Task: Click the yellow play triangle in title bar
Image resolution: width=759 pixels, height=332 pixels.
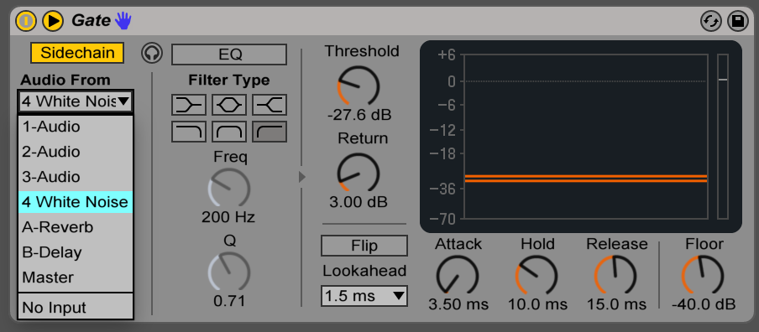Action: tap(53, 21)
